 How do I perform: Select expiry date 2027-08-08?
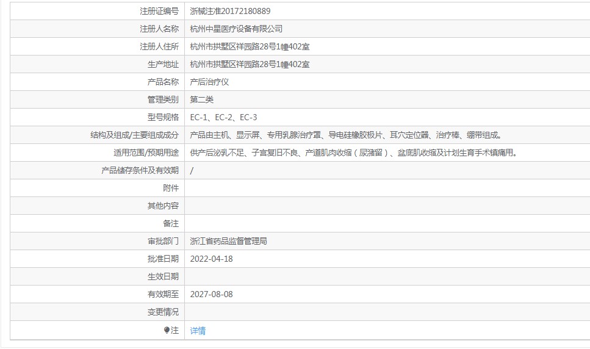(211, 294)
